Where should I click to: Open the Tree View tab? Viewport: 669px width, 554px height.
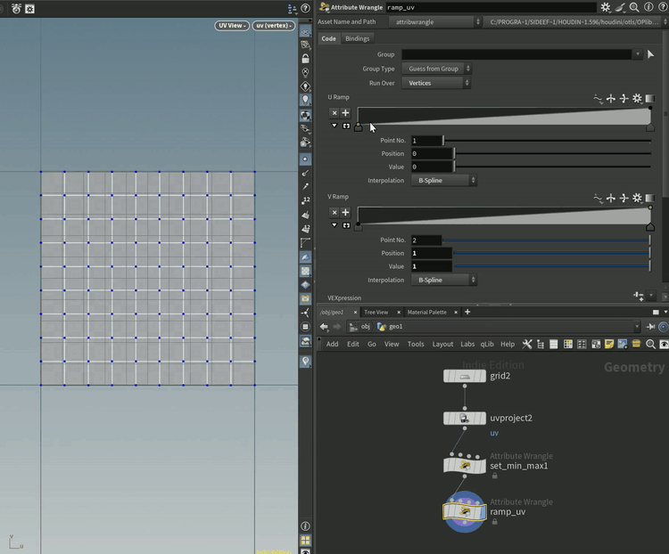tap(376, 313)
